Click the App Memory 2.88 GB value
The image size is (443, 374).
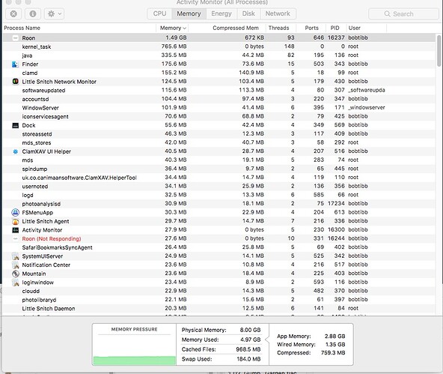tap(334, 336)
